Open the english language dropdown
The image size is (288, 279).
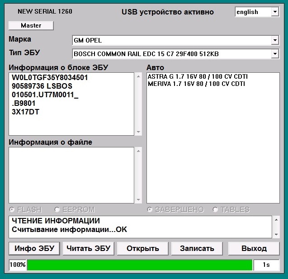tap(275, 12)
